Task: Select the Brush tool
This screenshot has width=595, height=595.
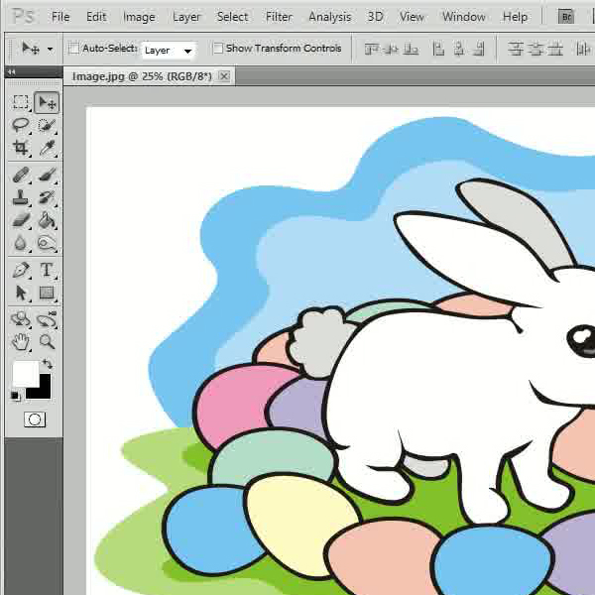Action: coord(47,176)
